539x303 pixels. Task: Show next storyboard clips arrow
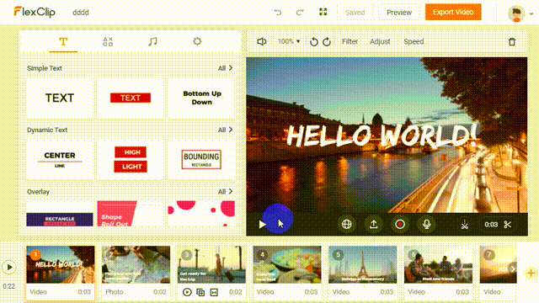[512, 268]
